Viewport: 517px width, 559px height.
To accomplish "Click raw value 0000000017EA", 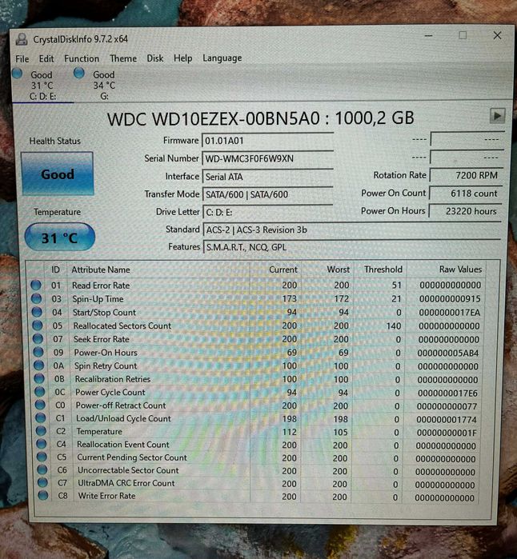I will pos(450,313).
